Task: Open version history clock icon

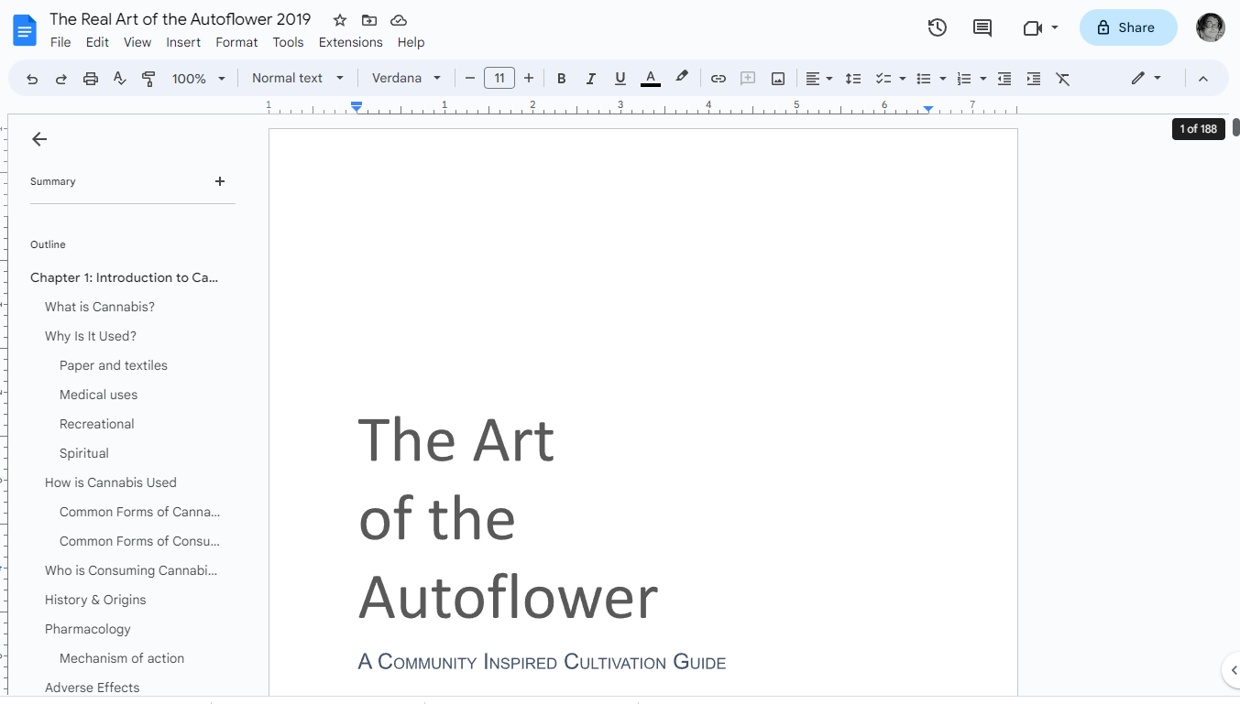Action: click(x=937, y=27)
